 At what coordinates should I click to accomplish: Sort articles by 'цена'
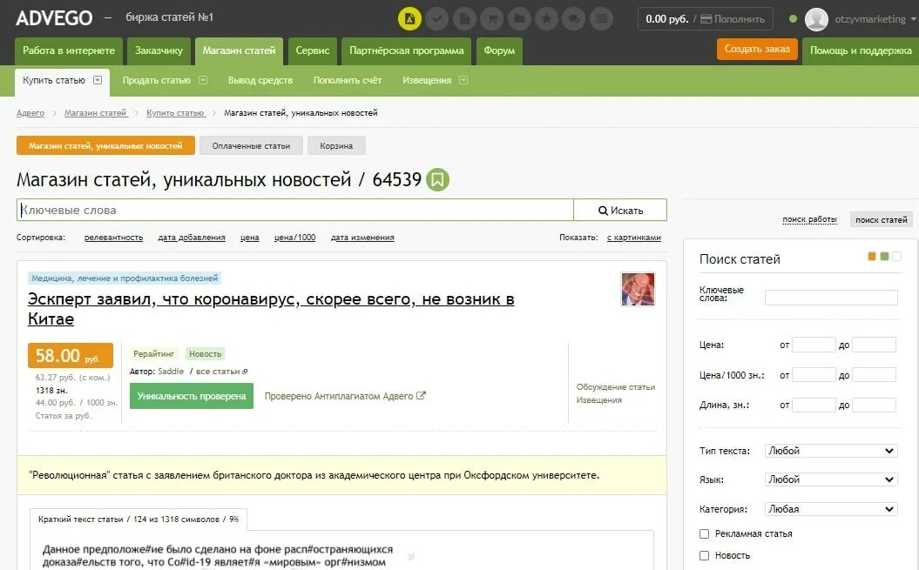pyautogui.click(x=250, y=238)
